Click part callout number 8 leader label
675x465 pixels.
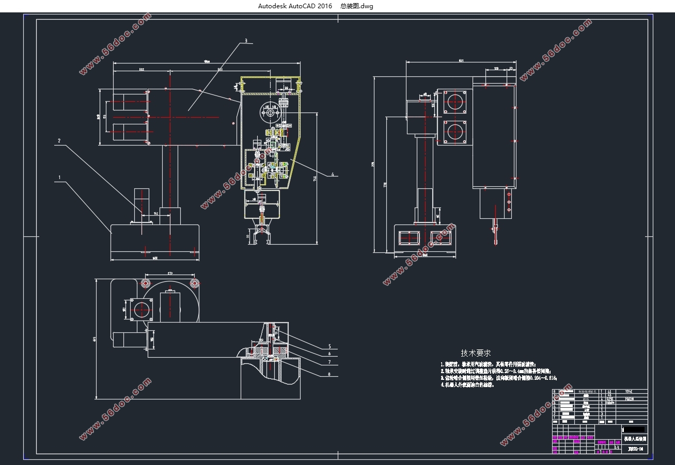329,375
